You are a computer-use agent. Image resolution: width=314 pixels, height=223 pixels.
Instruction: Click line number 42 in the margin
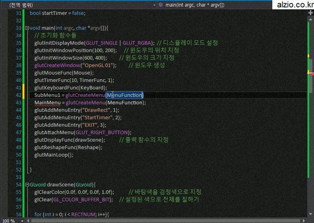pos(18,95)
